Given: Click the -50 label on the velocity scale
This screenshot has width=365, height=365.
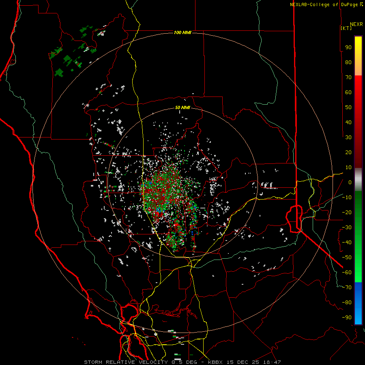Looking at the screenshot, I should pyautogui.click(x=347, y=258).
